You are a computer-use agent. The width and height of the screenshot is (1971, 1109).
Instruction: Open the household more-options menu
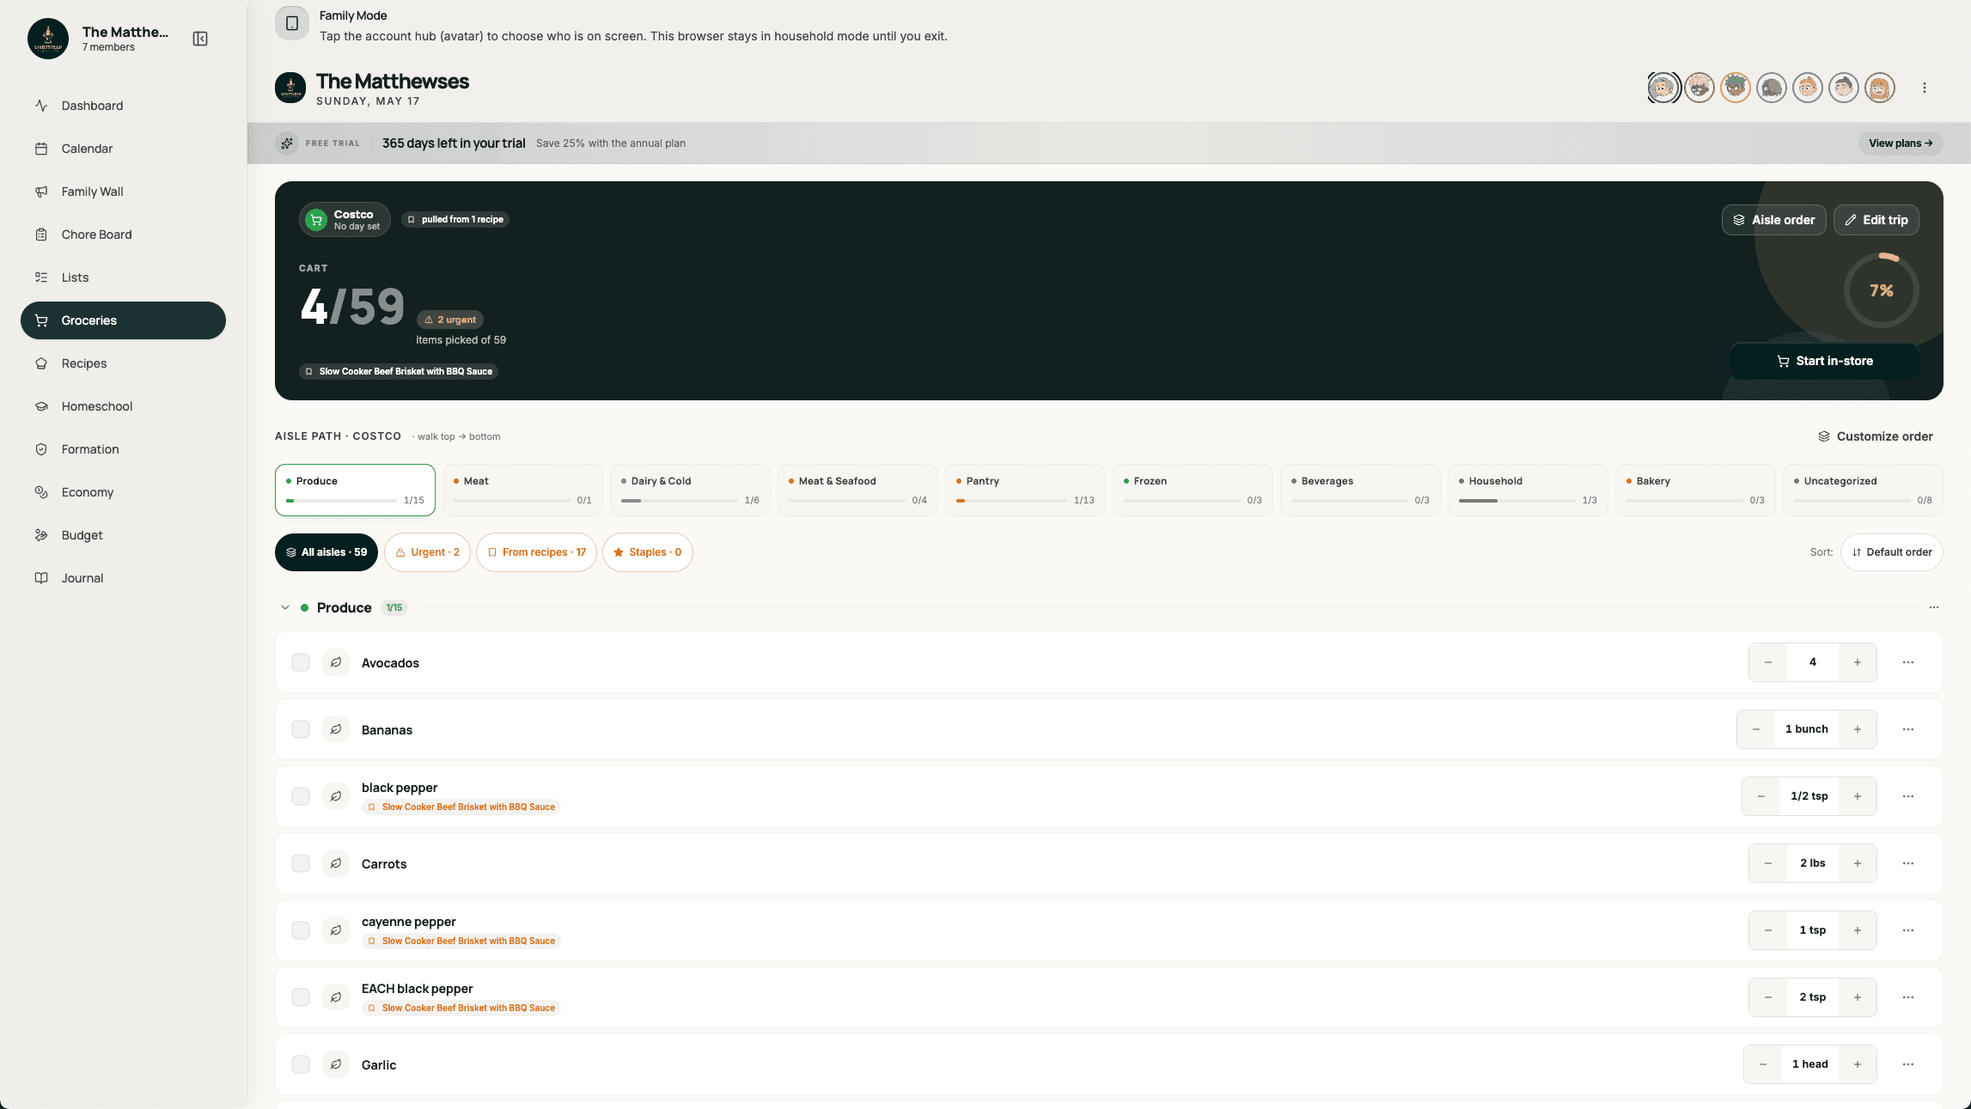tap(1925, 88)
